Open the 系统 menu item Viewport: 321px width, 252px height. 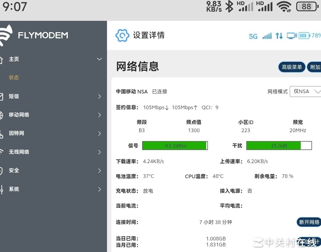click(x=14, y=189)
